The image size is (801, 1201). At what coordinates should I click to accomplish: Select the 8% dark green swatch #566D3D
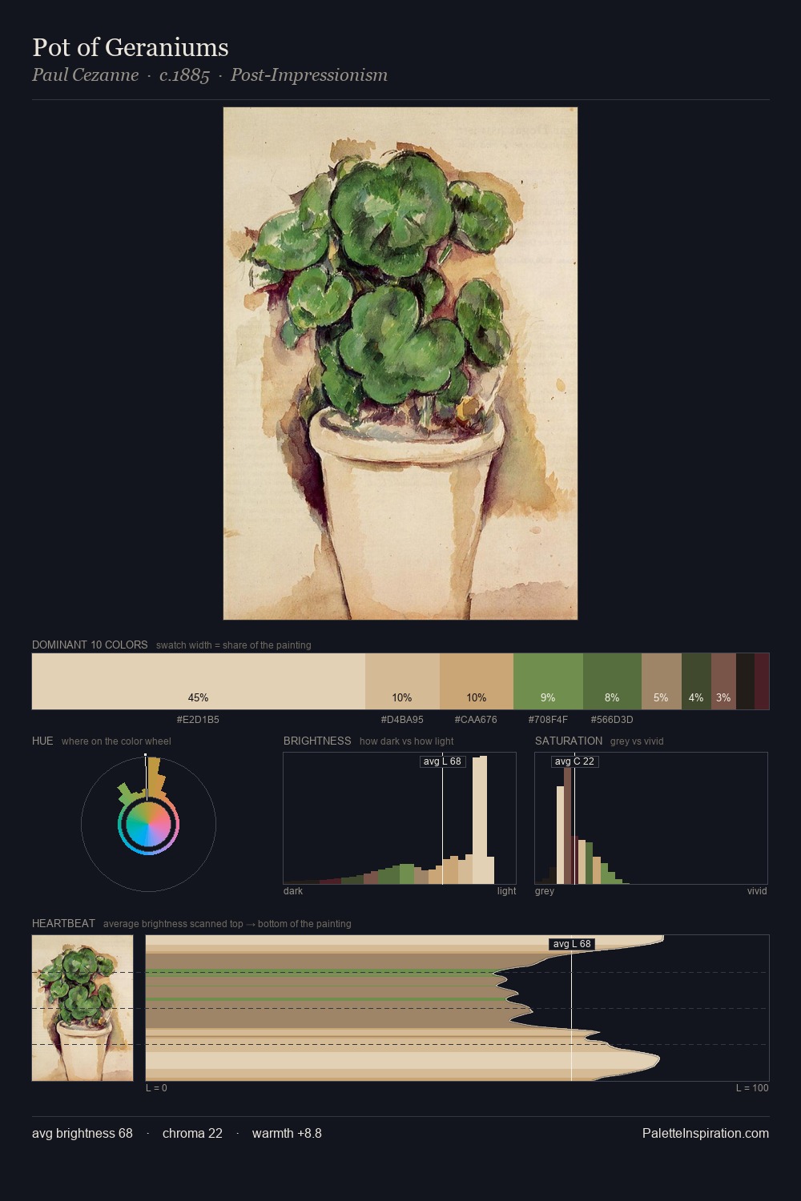612,681
